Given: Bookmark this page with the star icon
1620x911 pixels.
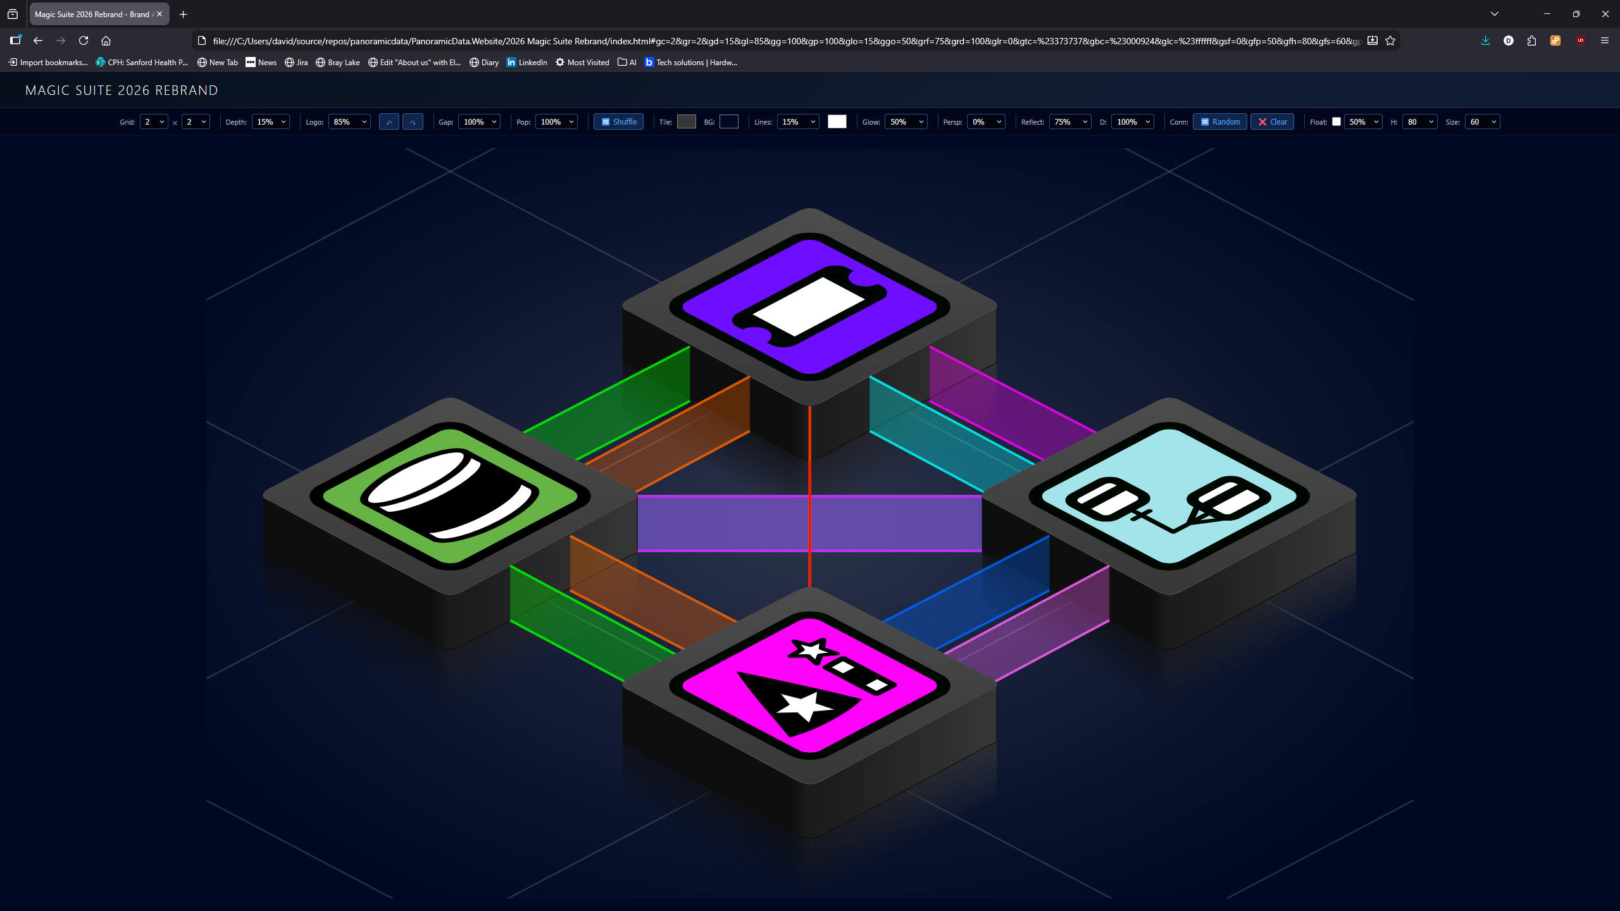Looking at the screenshot, I should pos(1390,40).
